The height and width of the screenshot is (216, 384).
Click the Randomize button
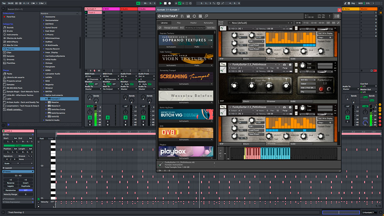11,190
